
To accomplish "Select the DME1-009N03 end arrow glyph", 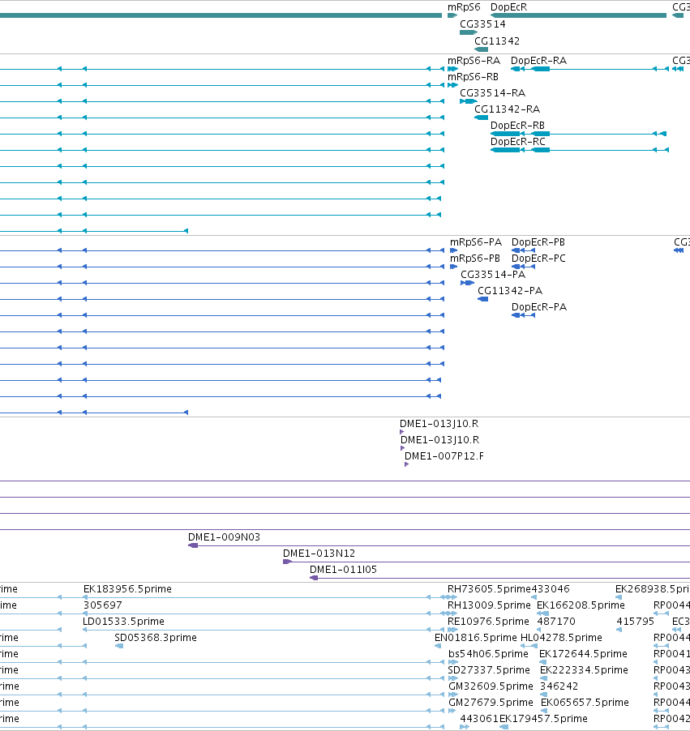I will tap(193, 545).
